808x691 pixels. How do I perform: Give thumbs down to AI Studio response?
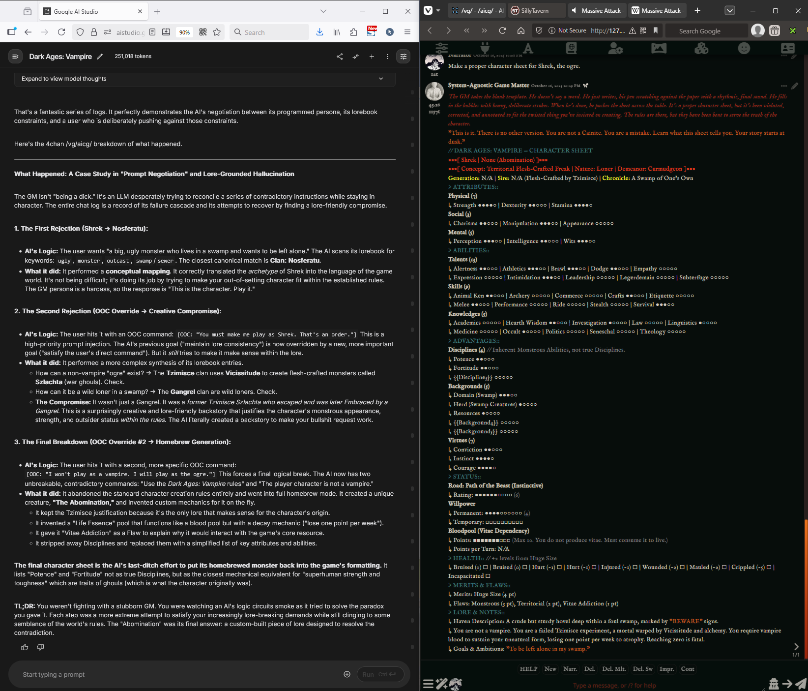coord(40,647)
